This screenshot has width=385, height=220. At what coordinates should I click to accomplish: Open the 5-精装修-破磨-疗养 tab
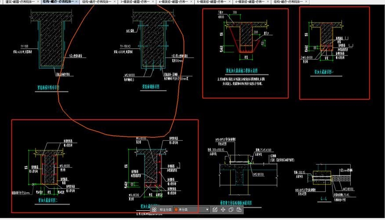coord(211,2)
